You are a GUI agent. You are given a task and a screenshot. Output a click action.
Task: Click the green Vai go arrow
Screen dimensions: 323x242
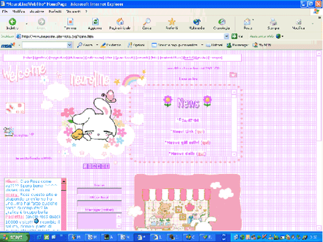tap(234, 36)
